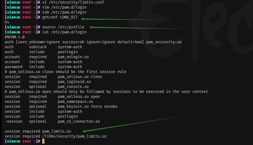Click the 'source /etc/profile' command text
The width and height of the screenshot is (253, 145).
[63, 27]
